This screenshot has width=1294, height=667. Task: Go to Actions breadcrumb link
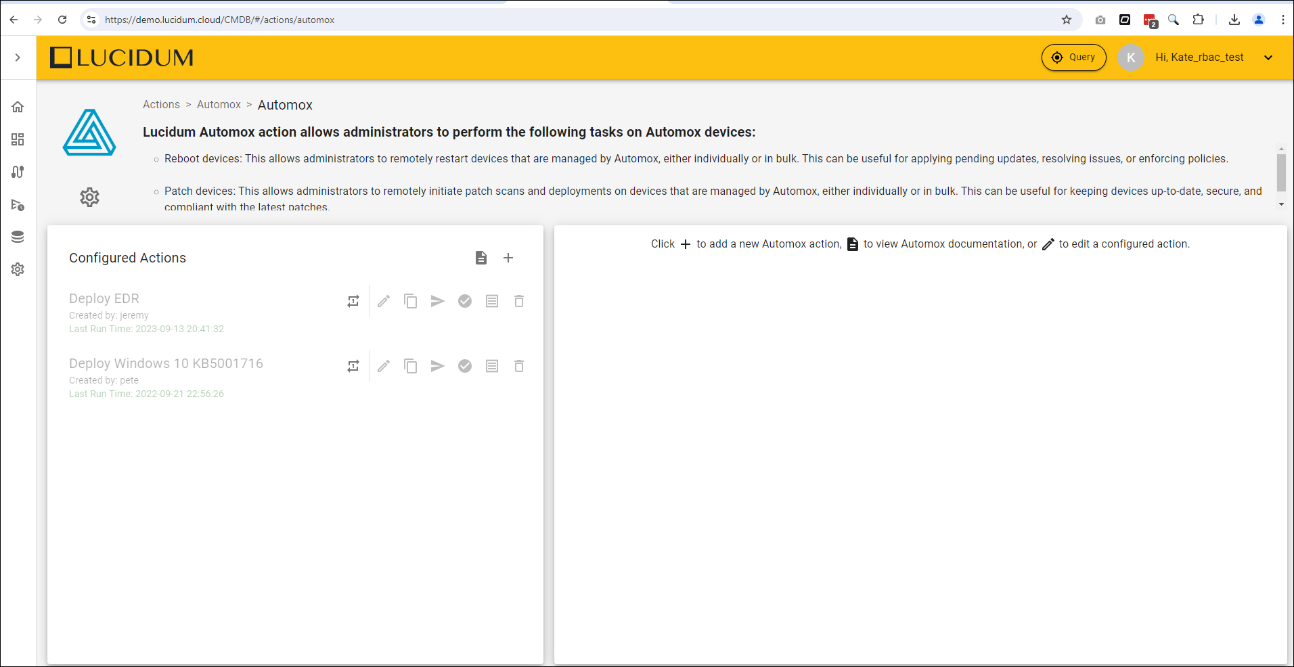point(161,105)
